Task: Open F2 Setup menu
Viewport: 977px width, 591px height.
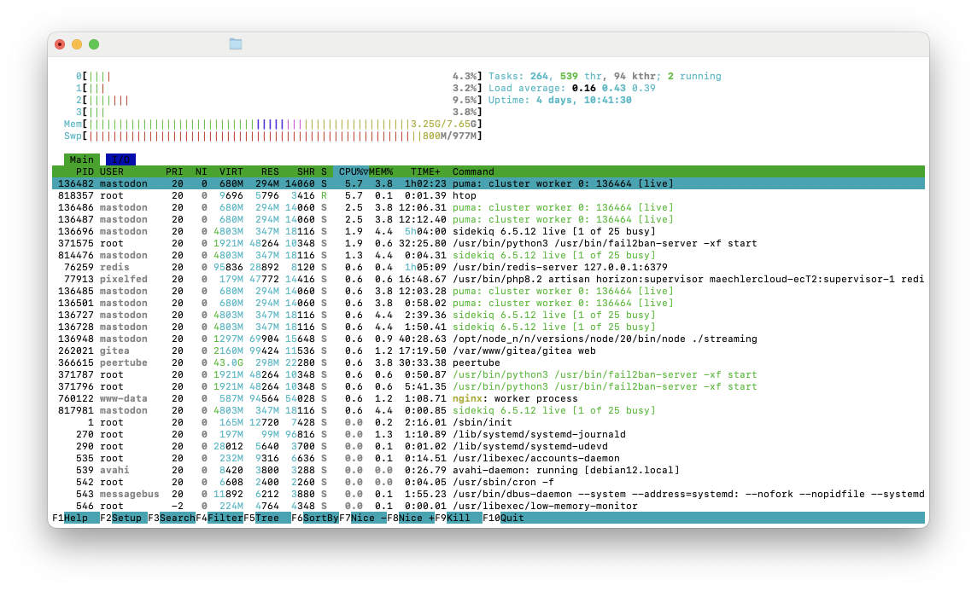Action: click(126, 518)
